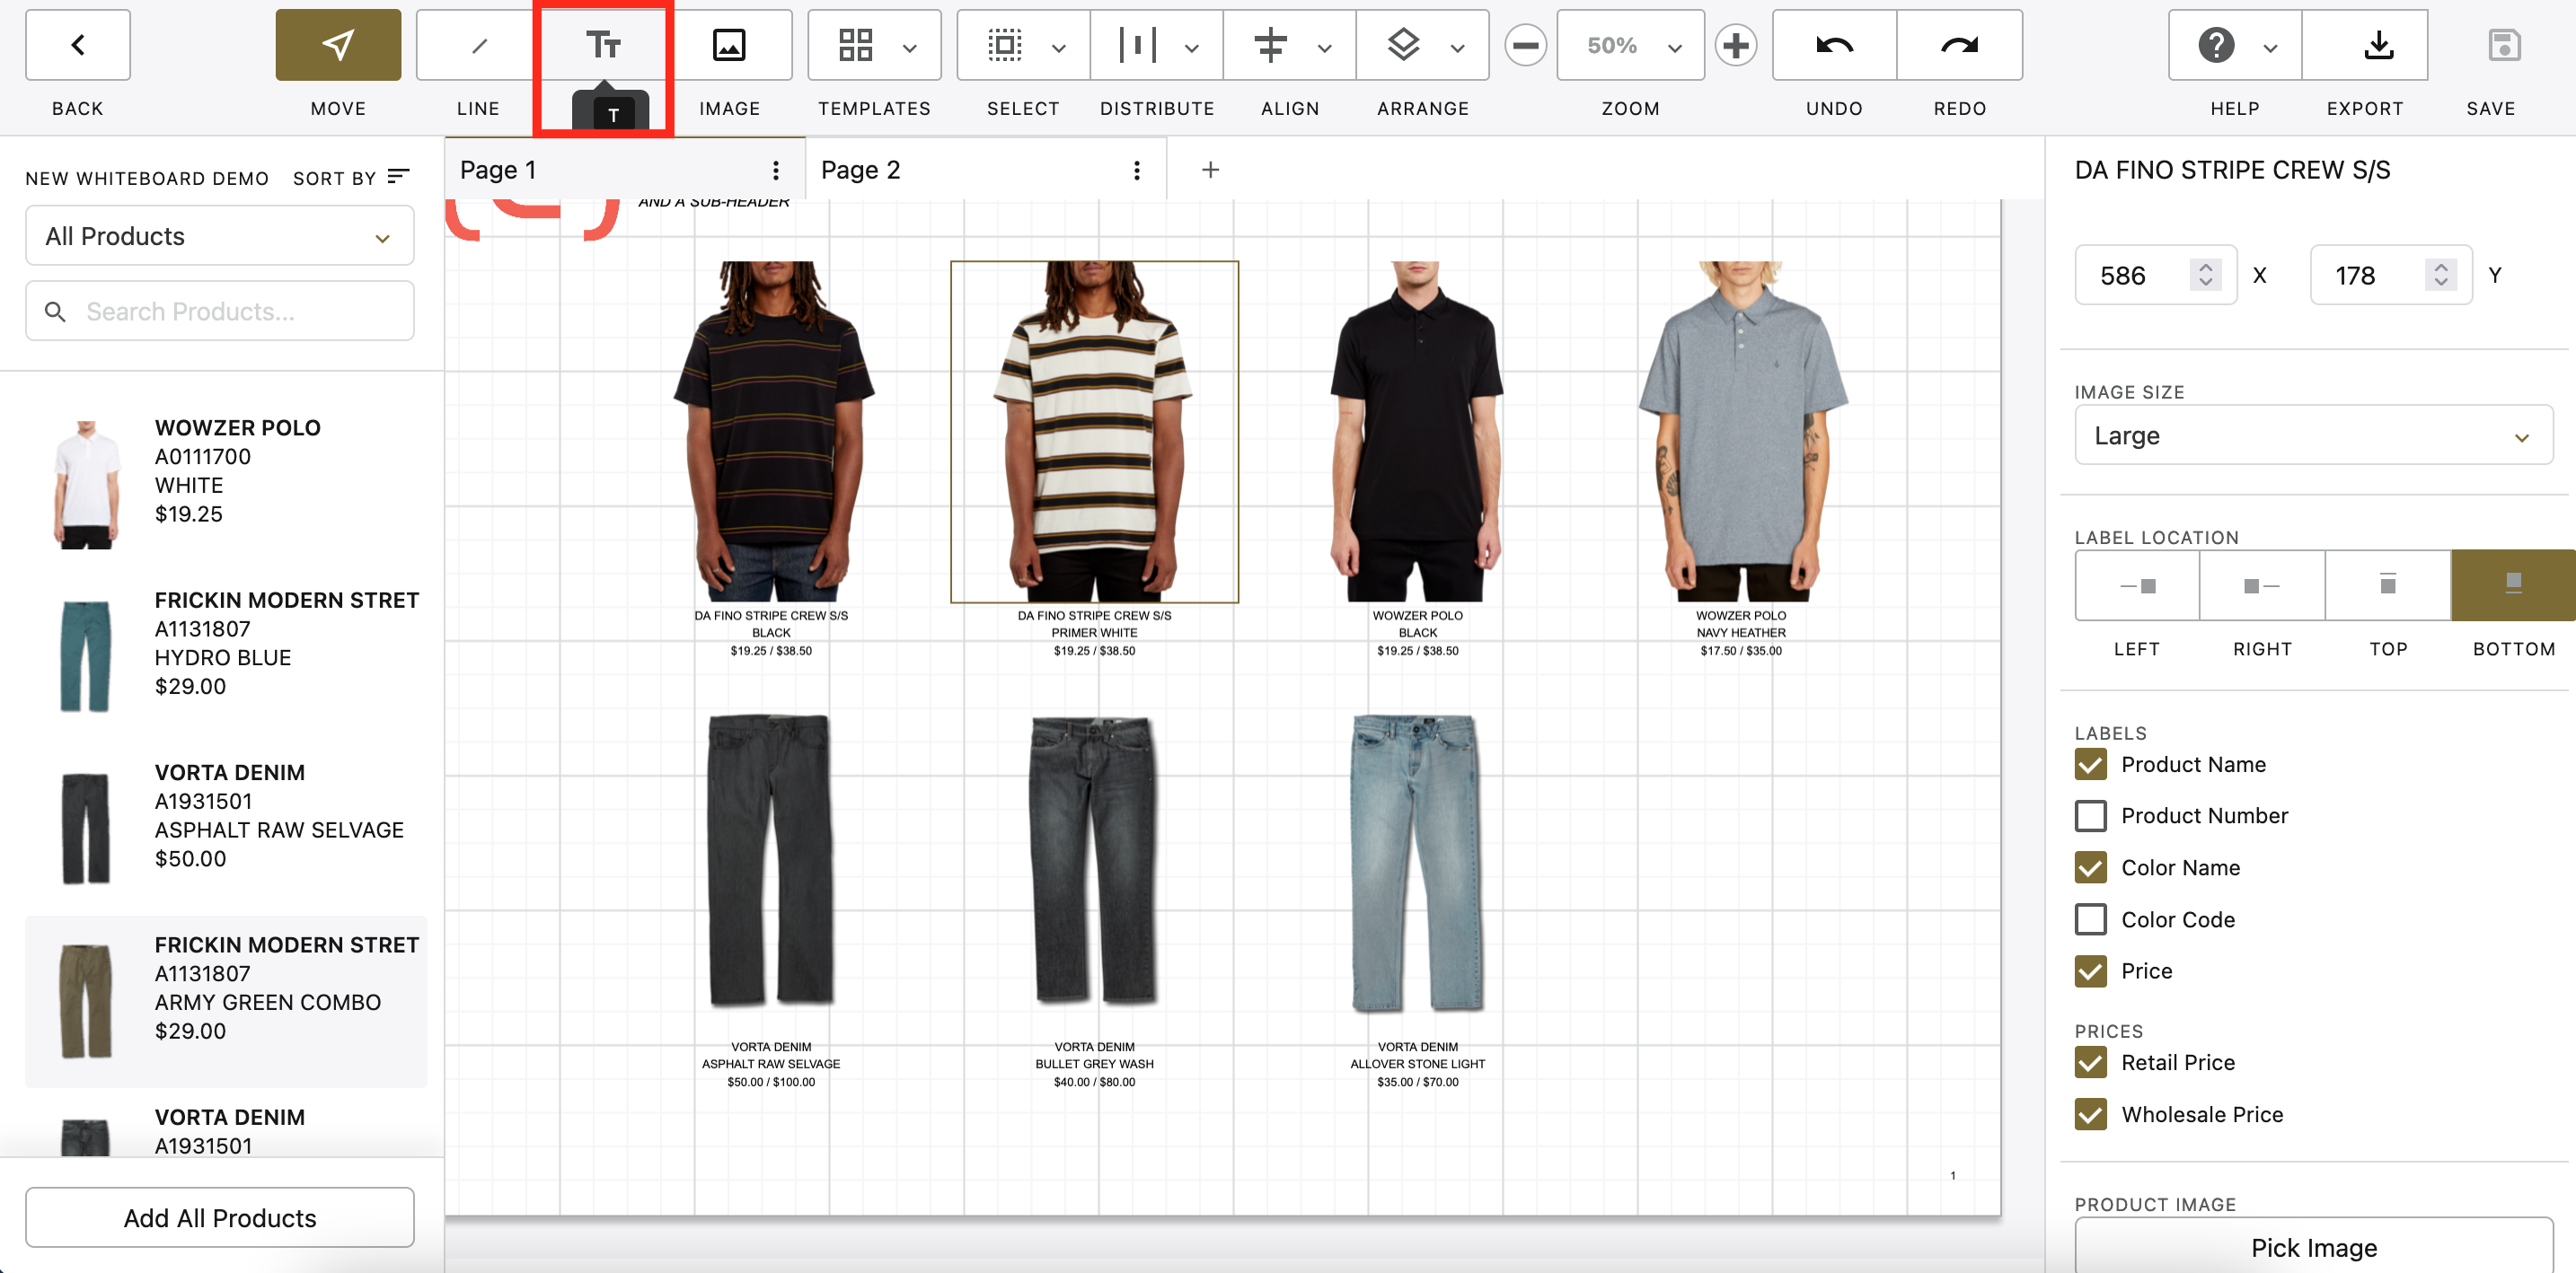Click the Pick Image button
The width and height of the screenshot is (2576, 1273).
point(2313,1247)
